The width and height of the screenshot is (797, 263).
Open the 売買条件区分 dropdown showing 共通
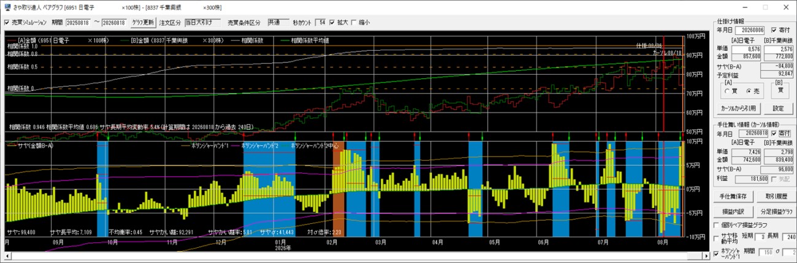pyautogui.click(x=278, y=23)
